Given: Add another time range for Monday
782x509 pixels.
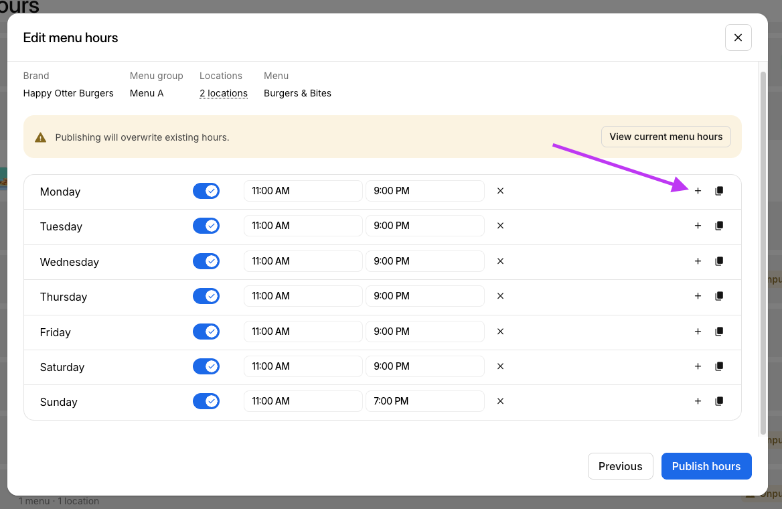Looking at the screenshot, I should [x=698, y=191].
